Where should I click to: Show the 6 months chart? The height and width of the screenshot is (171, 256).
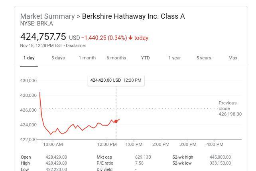click(116, 58)
